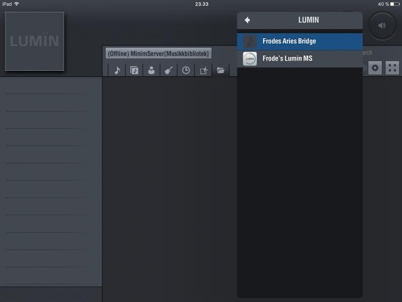Open the new additions tab (star icon)
Screen dimensions: 402x302
pos(203,70)
